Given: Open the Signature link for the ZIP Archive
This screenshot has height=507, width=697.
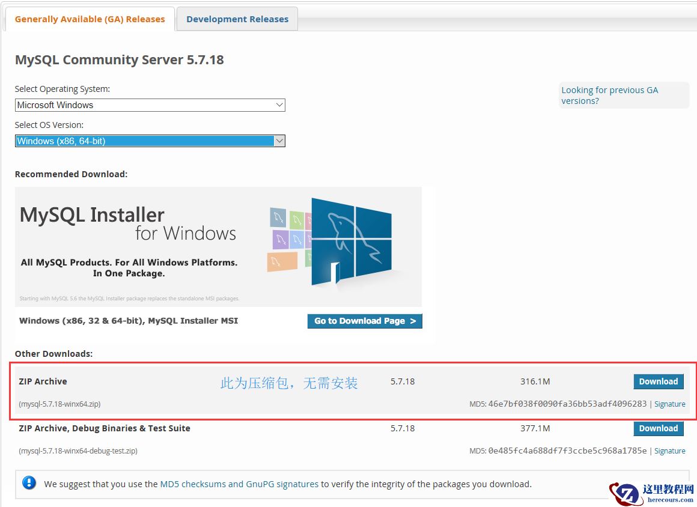Looking at the screenshot, I should tap(670, 404).
